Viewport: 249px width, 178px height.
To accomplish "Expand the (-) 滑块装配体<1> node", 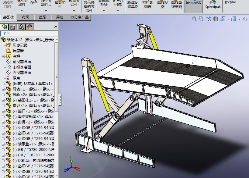I will [x=3, y=117].
